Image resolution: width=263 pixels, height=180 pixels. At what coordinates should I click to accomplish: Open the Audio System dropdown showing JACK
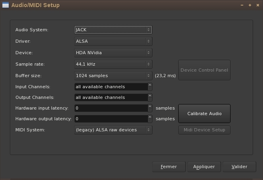113,30
